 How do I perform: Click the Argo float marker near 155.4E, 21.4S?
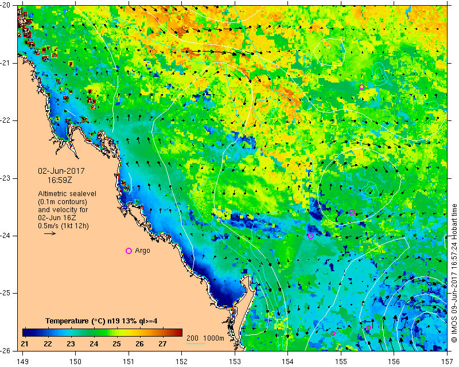361,87
